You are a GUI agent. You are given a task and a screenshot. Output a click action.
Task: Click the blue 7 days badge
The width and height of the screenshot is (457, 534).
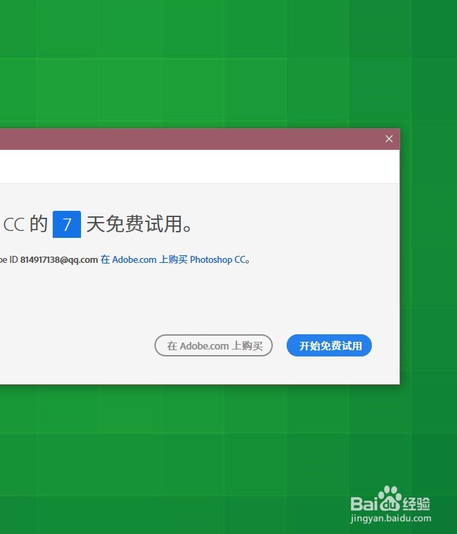tap(66, 224)
